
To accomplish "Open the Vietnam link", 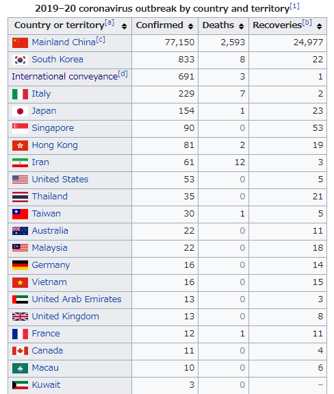I will tap(49, 282).
